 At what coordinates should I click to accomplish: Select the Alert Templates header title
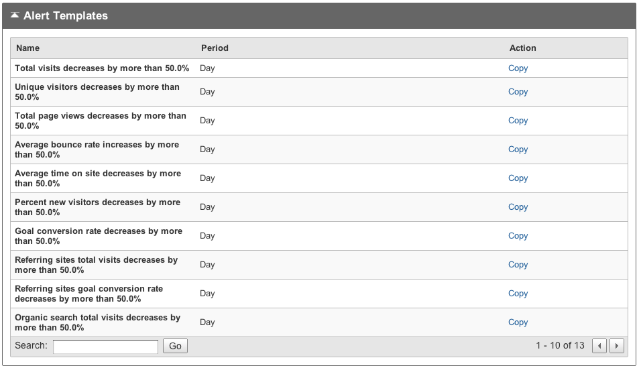tap(66, 15)
